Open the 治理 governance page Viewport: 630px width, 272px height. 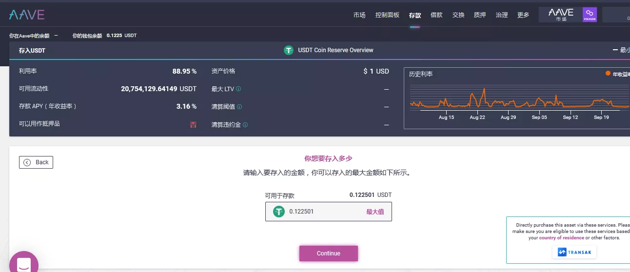coord(502,15)
